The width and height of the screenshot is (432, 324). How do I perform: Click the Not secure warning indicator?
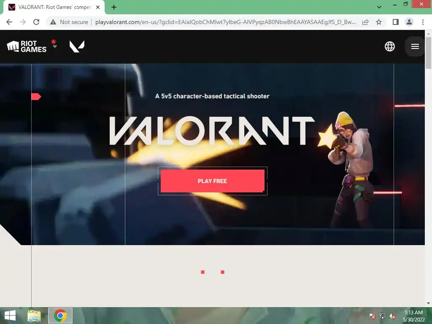tap(69, 22)
